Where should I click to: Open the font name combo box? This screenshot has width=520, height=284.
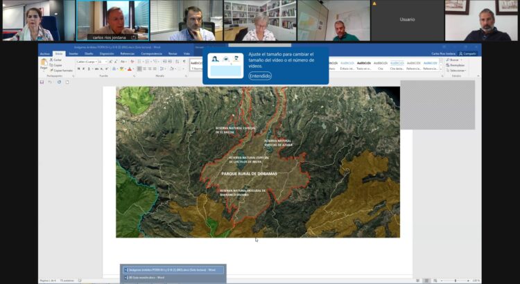[87, 62]
